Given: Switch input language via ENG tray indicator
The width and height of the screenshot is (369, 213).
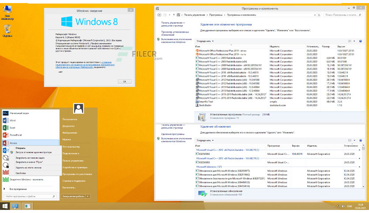Looking at the screenshot, I should 350,206.
